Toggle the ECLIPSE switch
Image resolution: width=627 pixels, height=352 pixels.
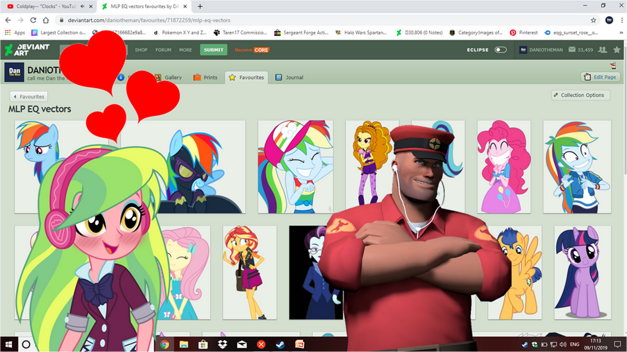click(501, 50)
